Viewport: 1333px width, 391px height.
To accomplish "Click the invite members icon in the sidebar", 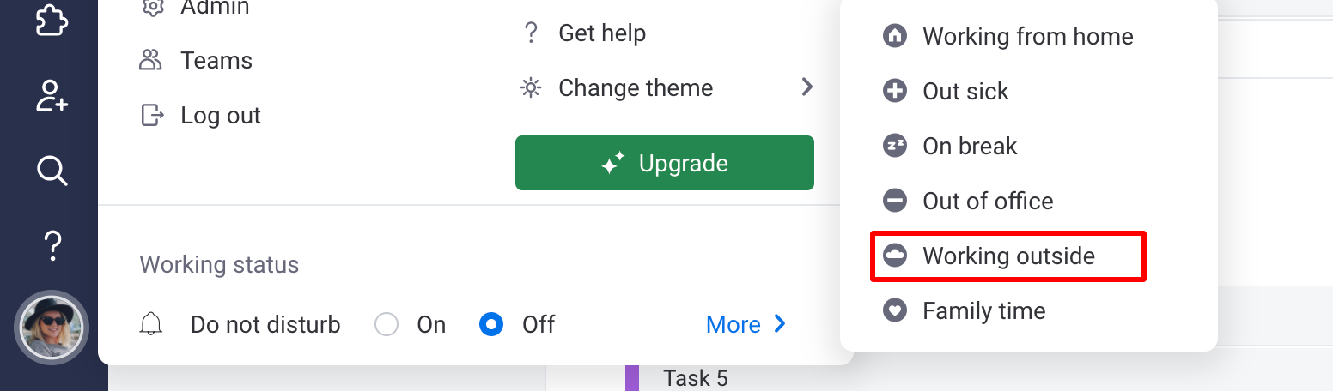I will pos(52,95).
